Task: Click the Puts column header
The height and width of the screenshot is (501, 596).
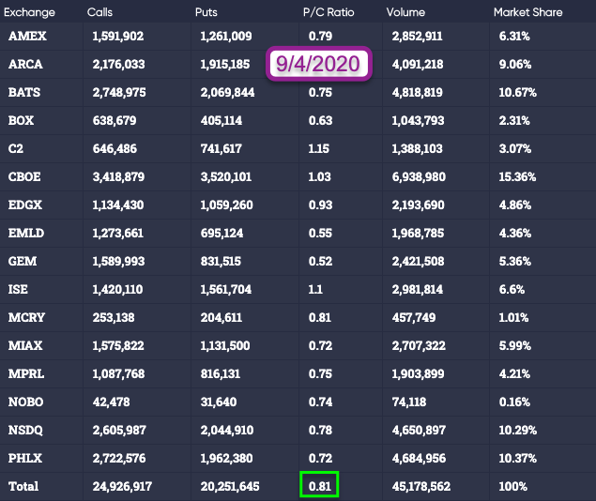Action: tap(206, 12)
